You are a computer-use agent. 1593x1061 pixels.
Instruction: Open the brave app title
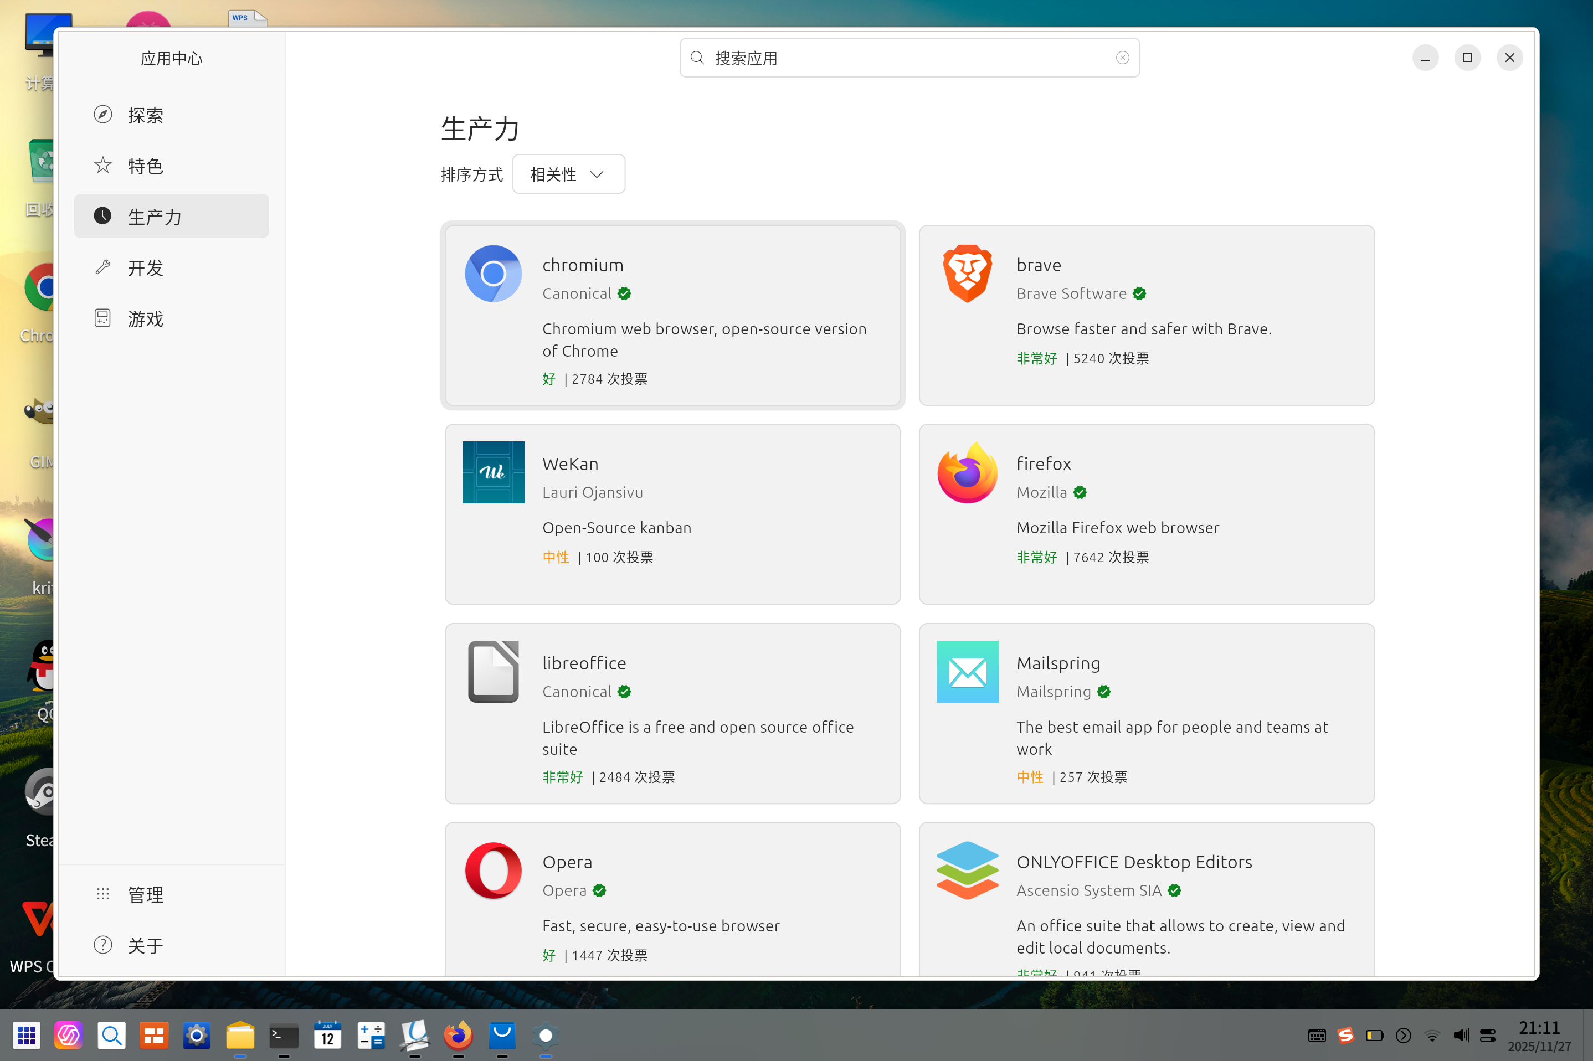coord(1039,265)
